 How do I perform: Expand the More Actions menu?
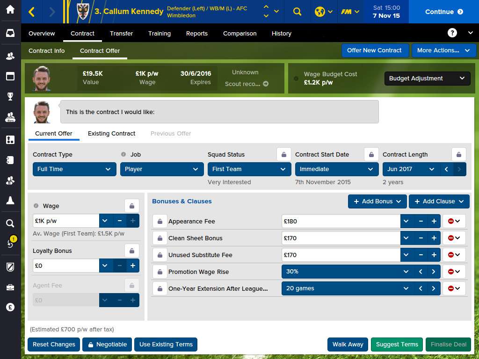443,50
